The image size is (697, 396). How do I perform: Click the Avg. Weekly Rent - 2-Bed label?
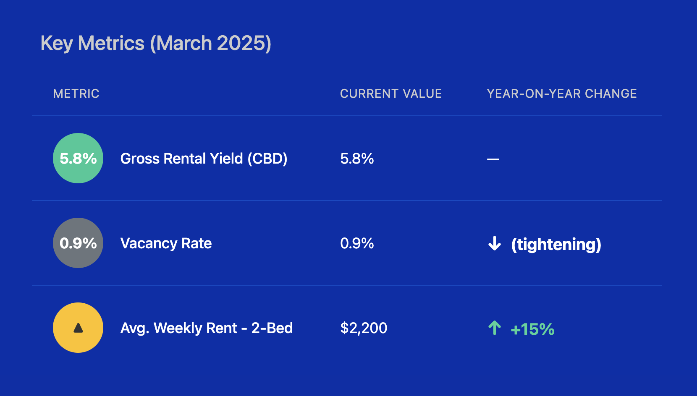[207, 328]
